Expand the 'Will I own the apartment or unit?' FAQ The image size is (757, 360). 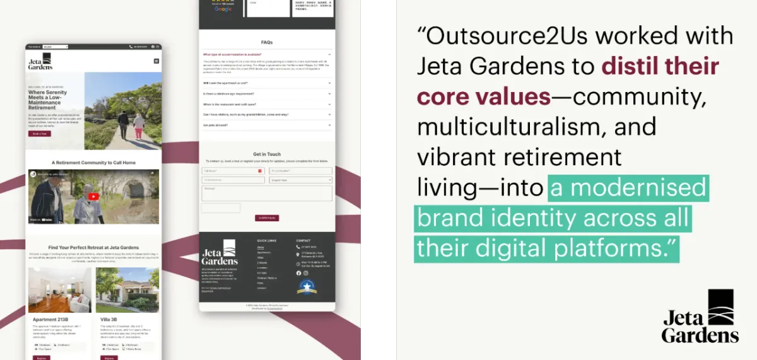pyautogui.click(x=267, y=83)
